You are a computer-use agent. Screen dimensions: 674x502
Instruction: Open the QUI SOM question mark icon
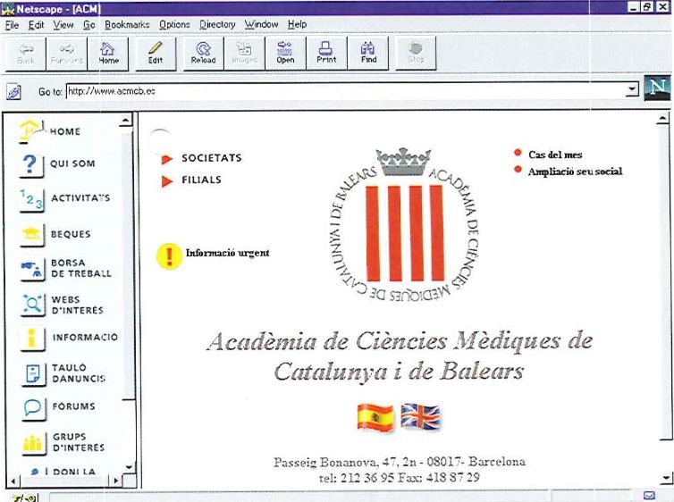pos(31,164)
